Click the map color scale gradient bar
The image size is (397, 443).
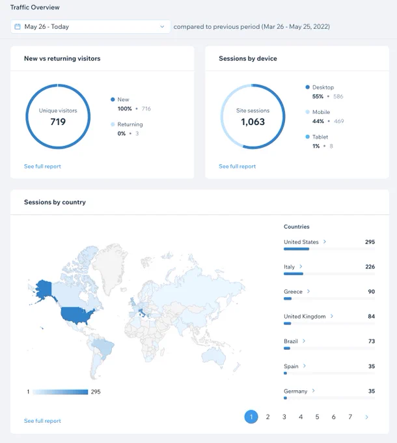(x=60, y=392)
